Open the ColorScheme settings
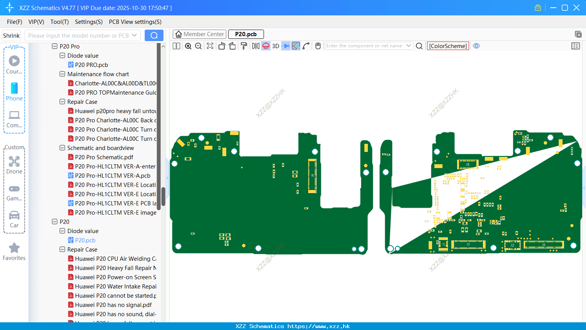586x330 pixels. (448, 46)
